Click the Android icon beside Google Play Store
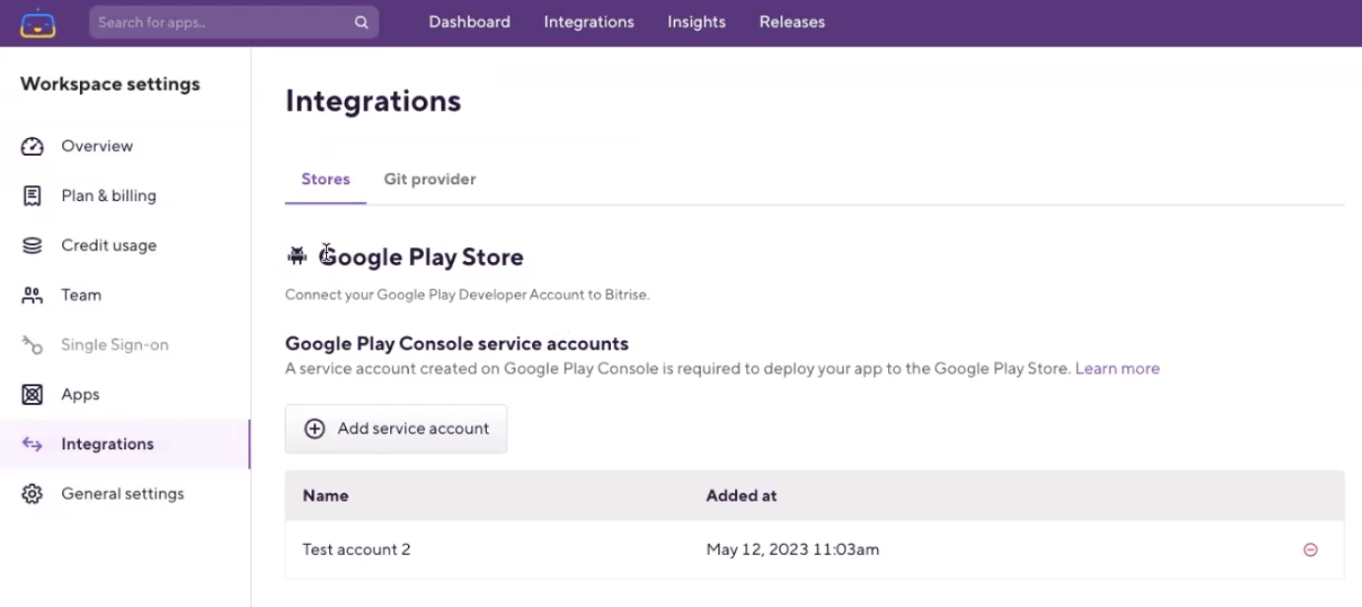 click(297, 257)
